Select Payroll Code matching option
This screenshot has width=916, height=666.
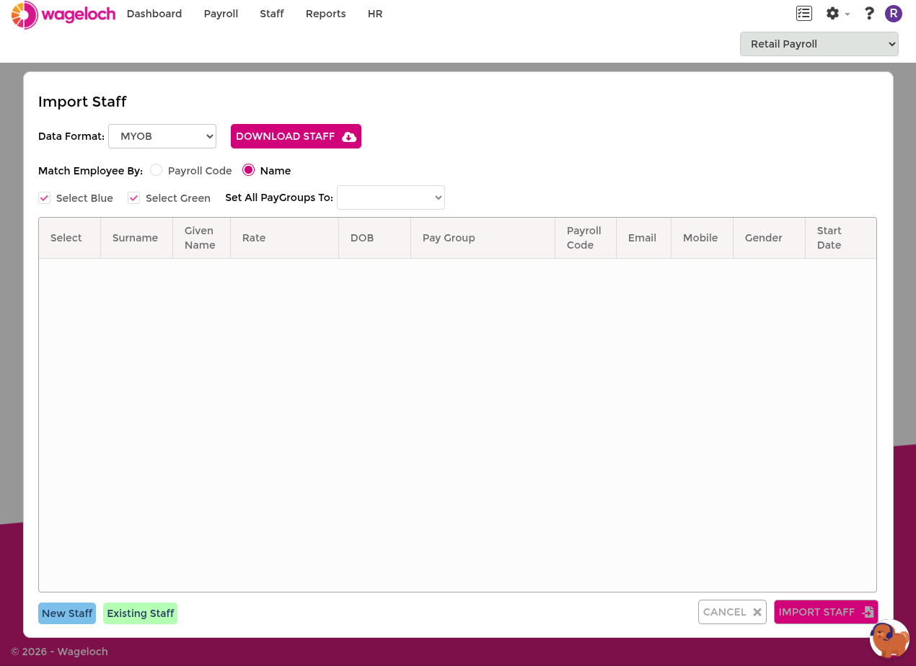tap(157, 170)
